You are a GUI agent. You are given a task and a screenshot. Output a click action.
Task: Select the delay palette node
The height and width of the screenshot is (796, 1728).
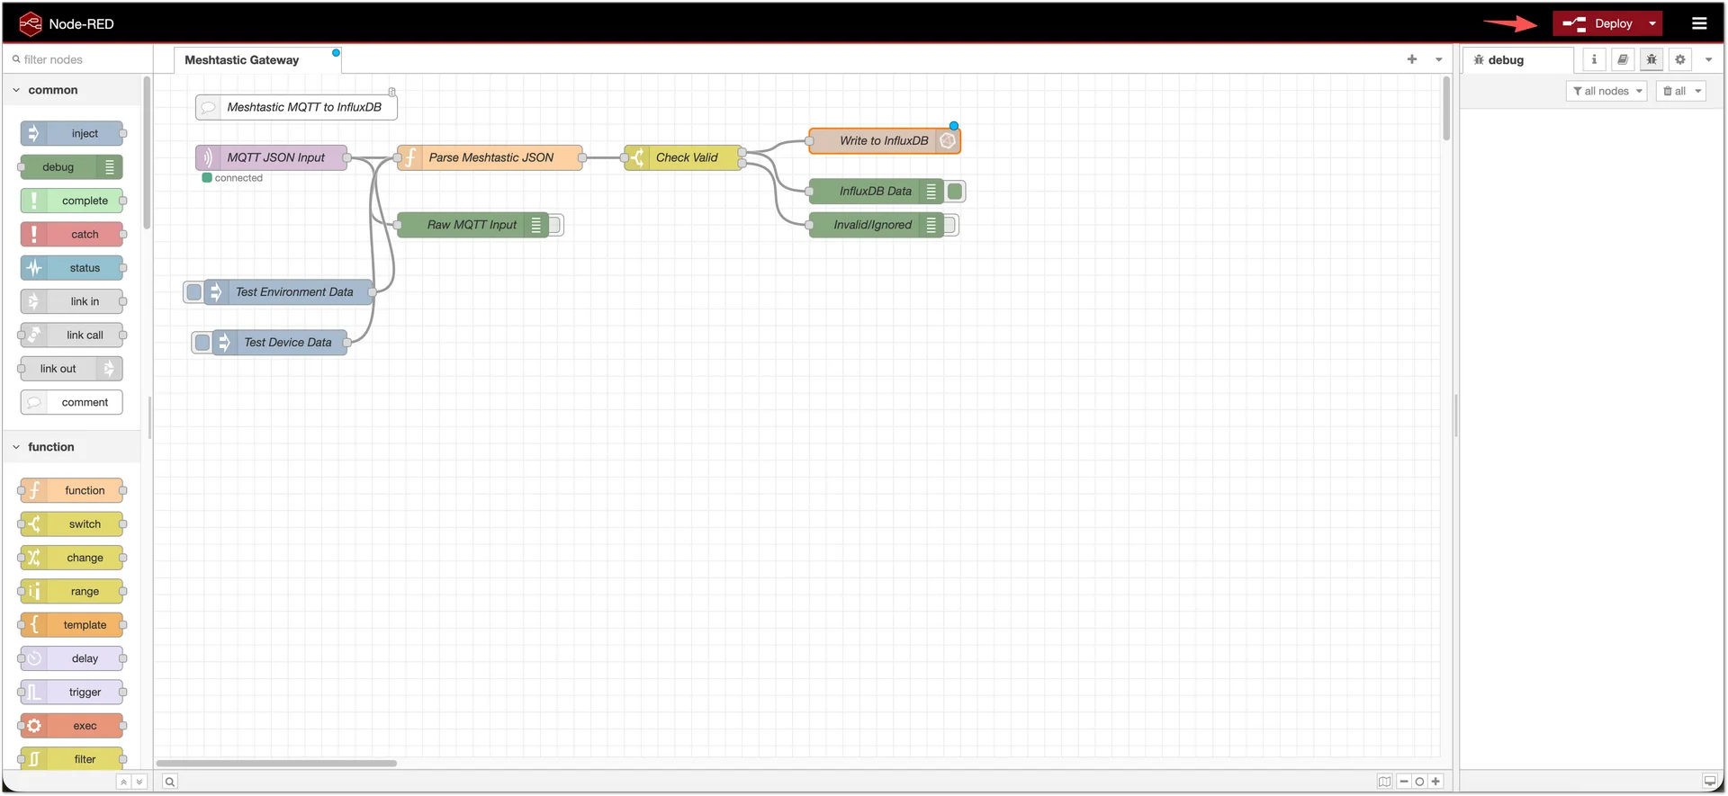(x=72, y=658)
